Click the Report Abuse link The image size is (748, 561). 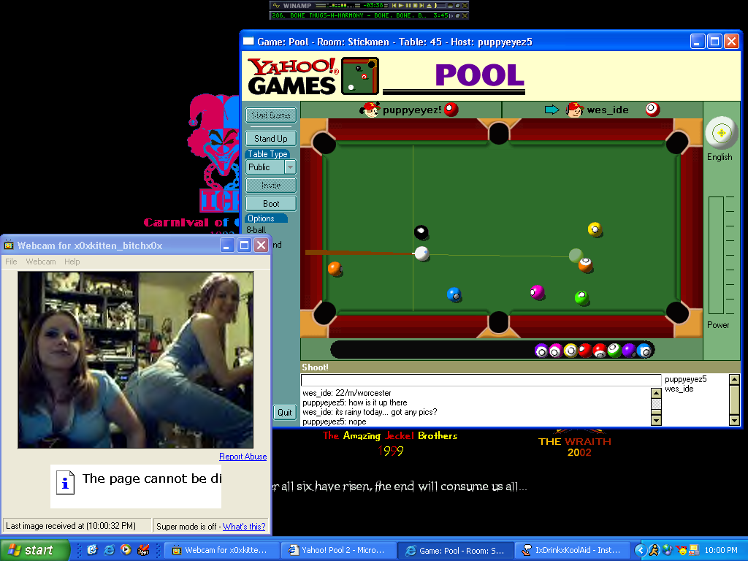pyautogui.click(x=243, y=457)
